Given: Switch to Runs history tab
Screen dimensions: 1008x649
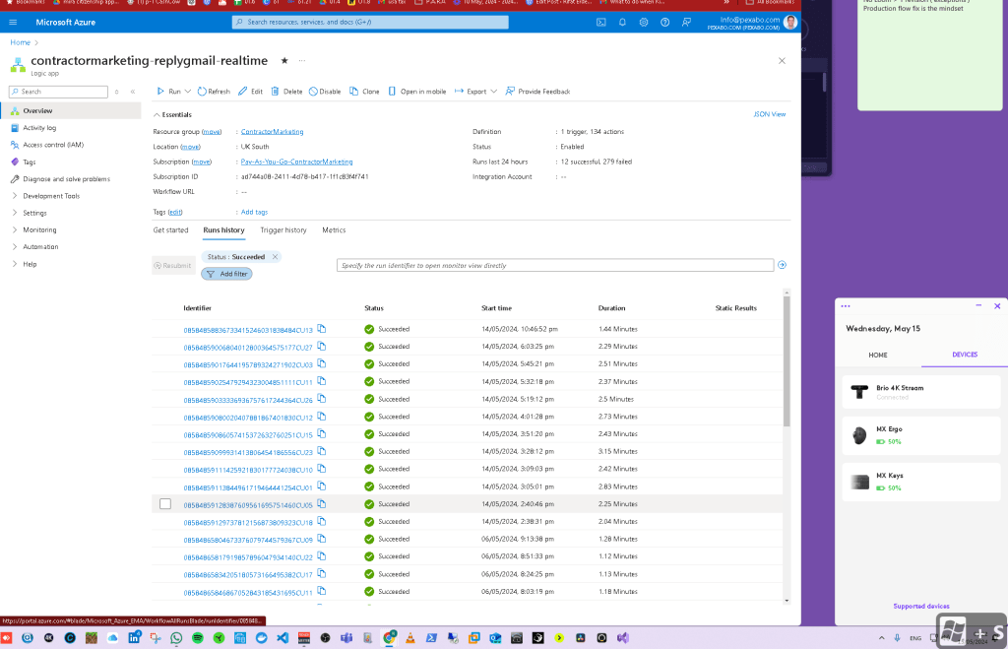Looking at the screenshot, I should tap(223, 230).
